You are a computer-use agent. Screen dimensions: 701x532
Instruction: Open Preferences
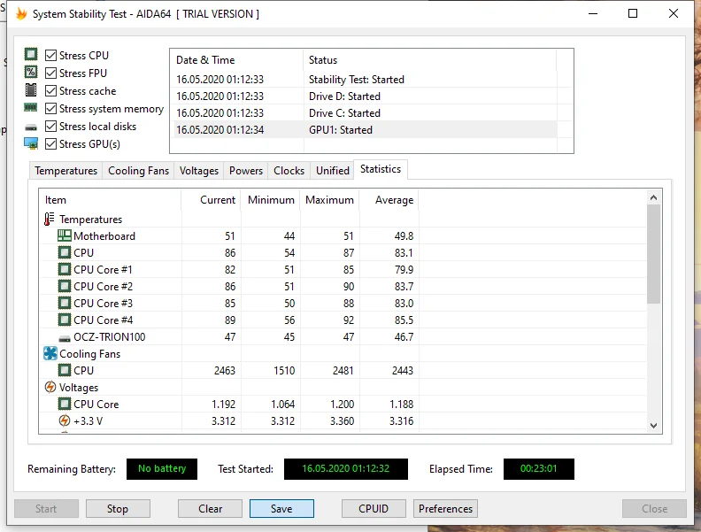pos(445,509)
